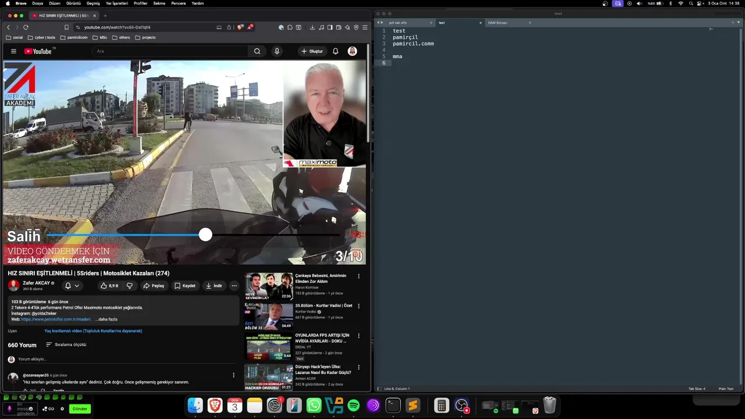Open the petrolofisi.com.tr web link

coord(56,319)
